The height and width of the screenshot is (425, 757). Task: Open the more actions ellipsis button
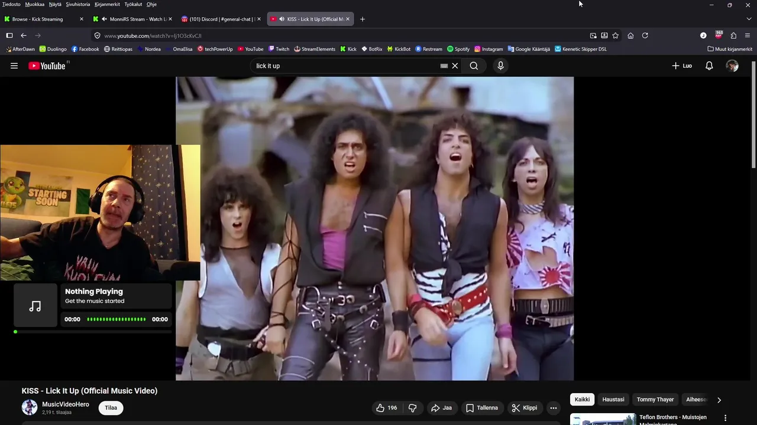553,408
